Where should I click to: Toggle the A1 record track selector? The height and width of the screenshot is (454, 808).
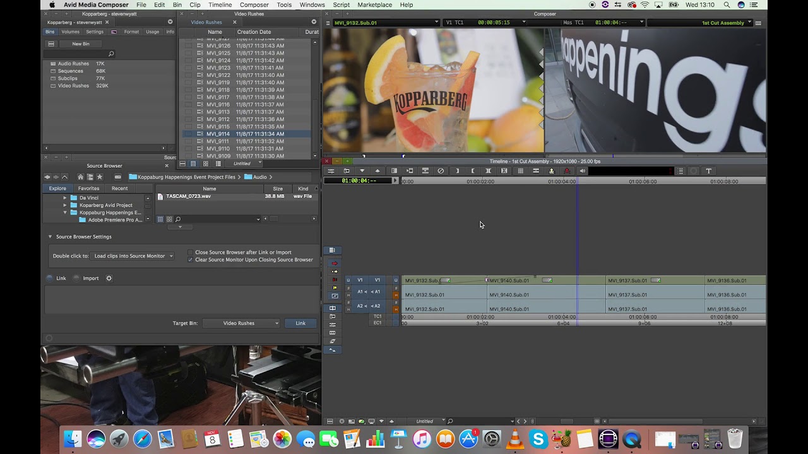coord(376,292)
